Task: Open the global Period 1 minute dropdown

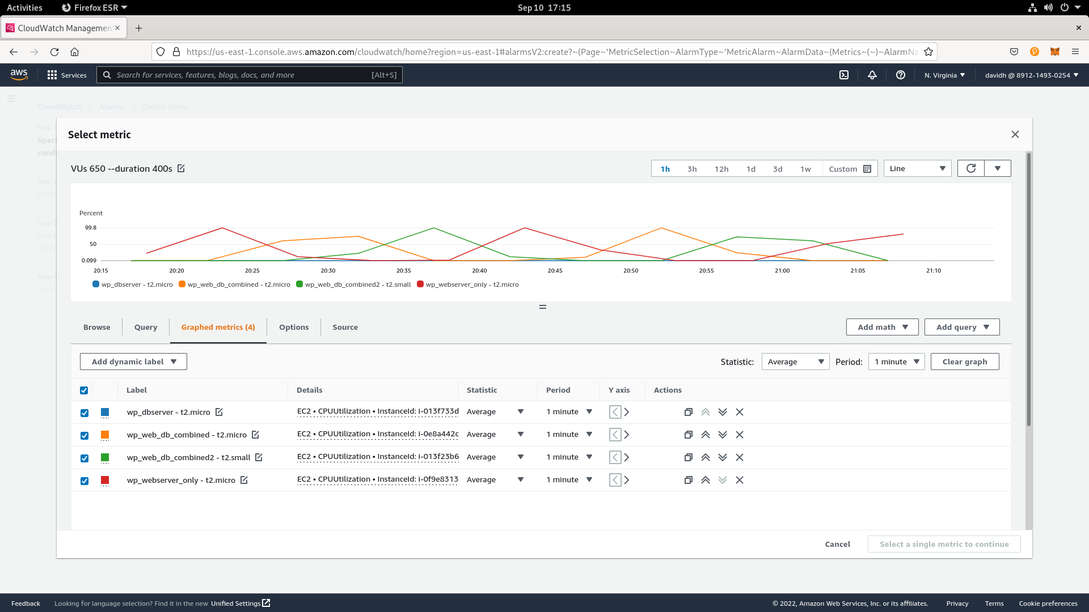Action: 896,362
